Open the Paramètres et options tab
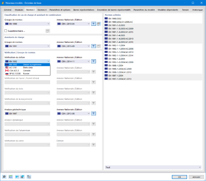The image size is (206, 181). click(x=60, y=10)
